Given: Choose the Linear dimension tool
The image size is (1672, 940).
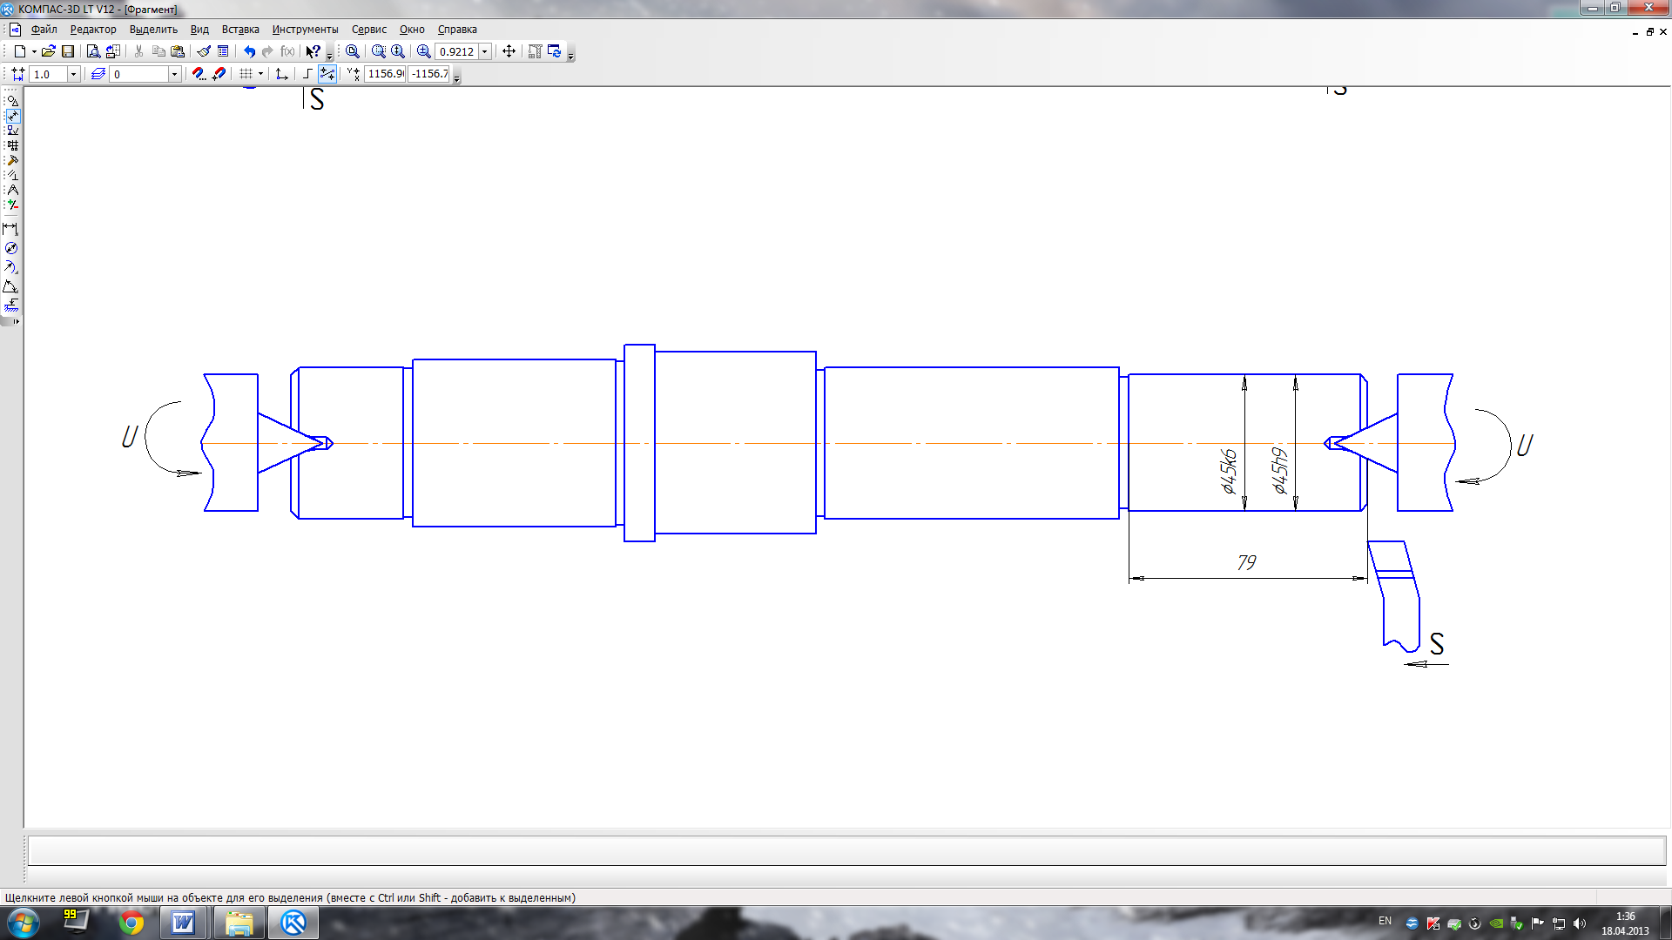Looking at the screenshot, I should click(x=10, y=229).
